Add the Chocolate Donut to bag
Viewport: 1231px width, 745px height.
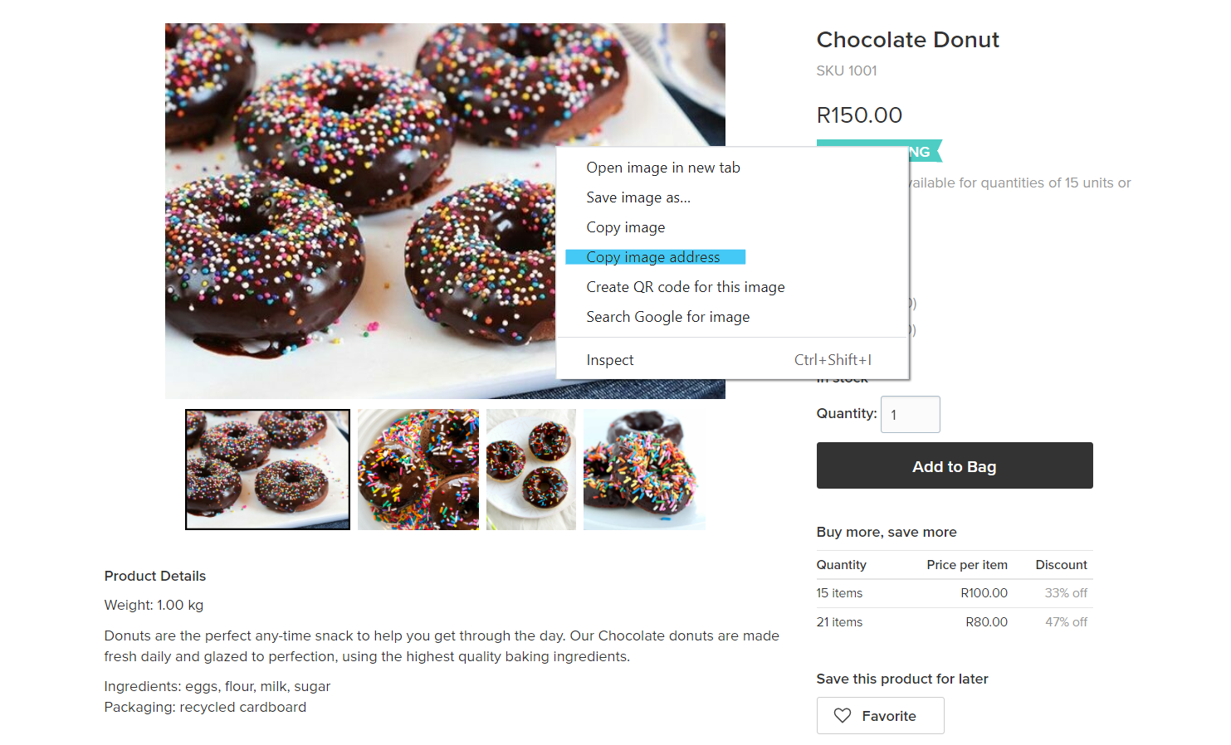click(x=955, y=465)
